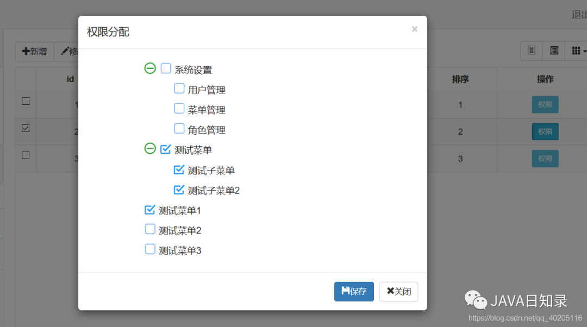Select the row 3 checkbox in table
The image size is (587, 327).
pos(26,155)
